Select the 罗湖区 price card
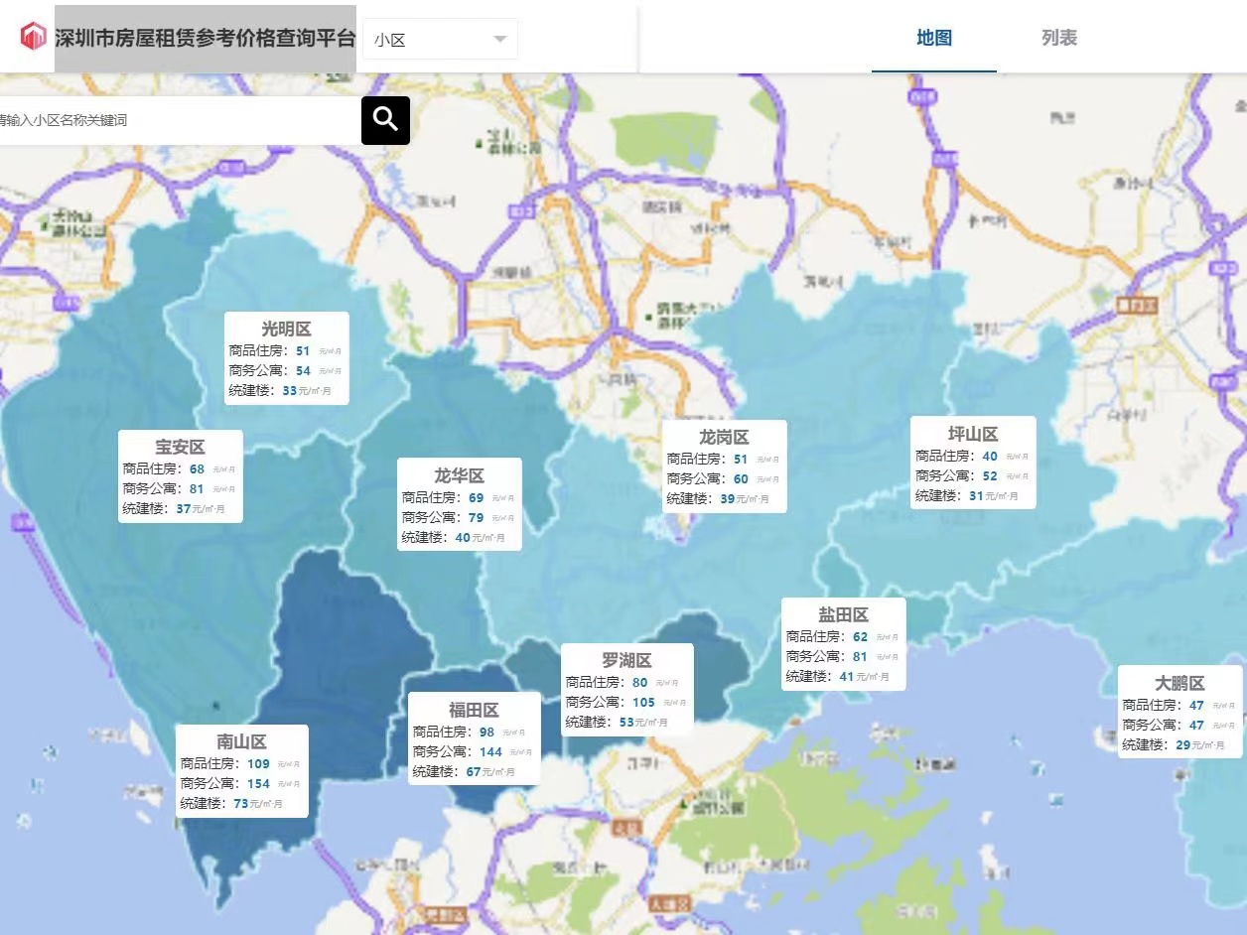 [x=627, y=690]
